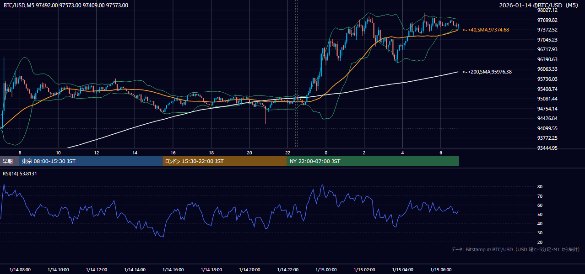The width and height of the screenshot is (585, 274).
Task: Click bottom time label 1/14 12:00
Action: pos(97,269)
